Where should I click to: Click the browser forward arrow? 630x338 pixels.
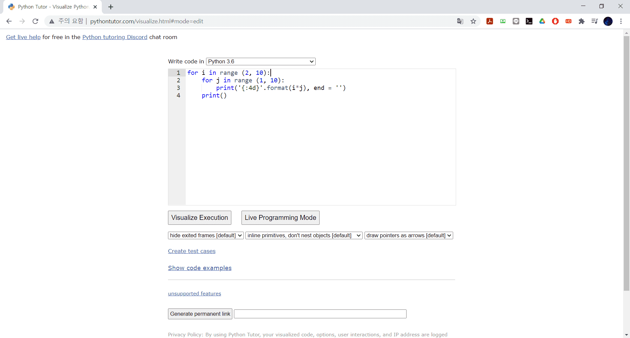click(x=22, y=21)
